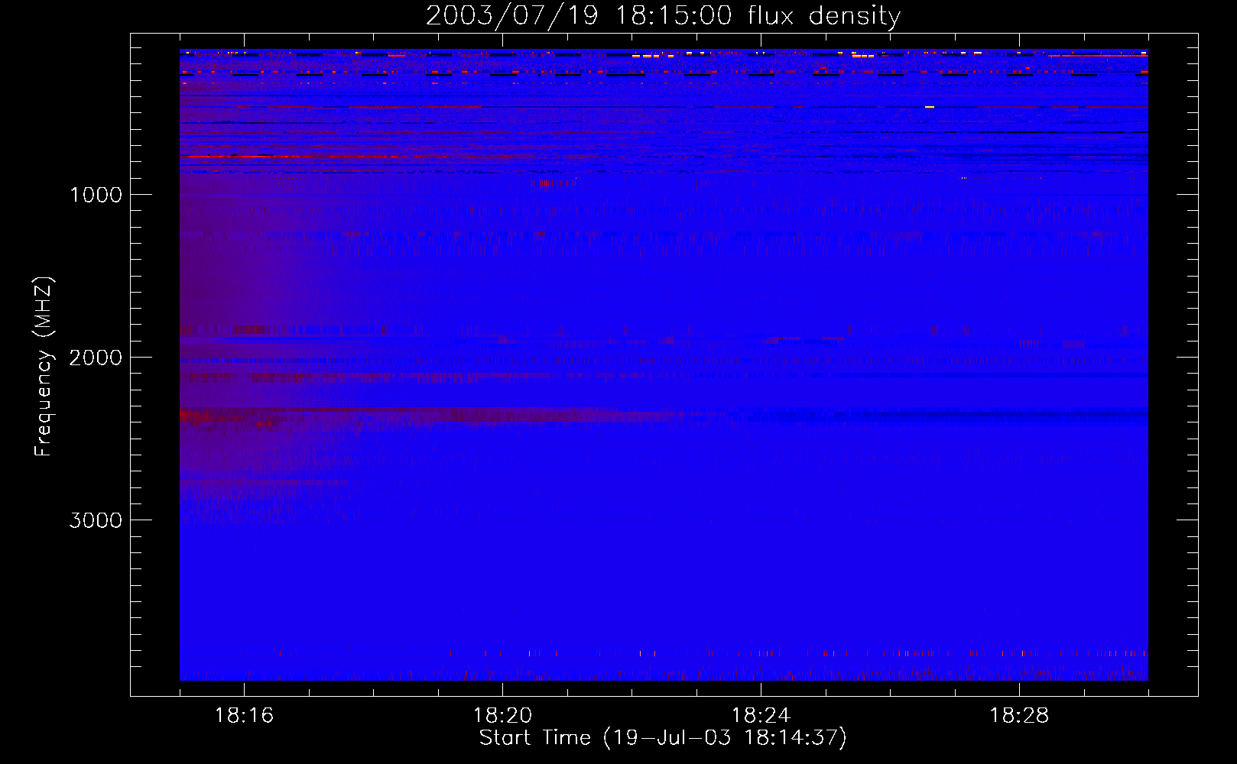Viewport: 1237px width, 764px height.
Task: Click the 18:24 time tick label
Action: click(x=761, y=716)
